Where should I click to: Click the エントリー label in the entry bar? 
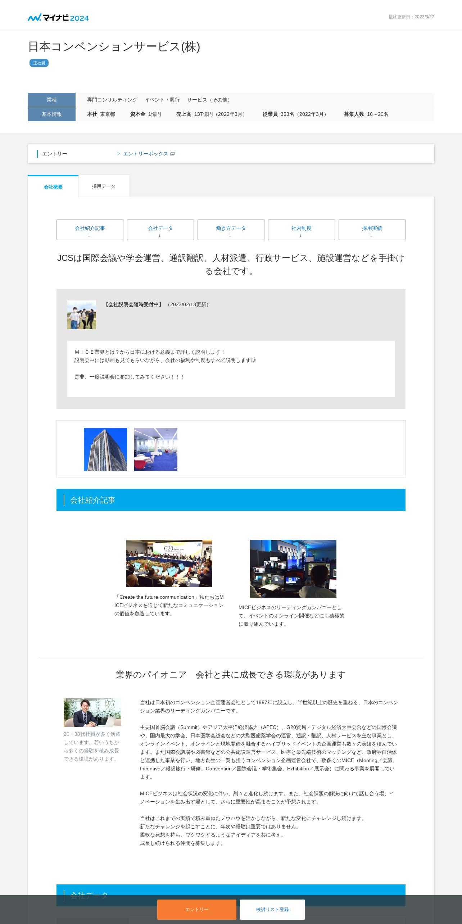pyautogui.click(x=55, y=154)
